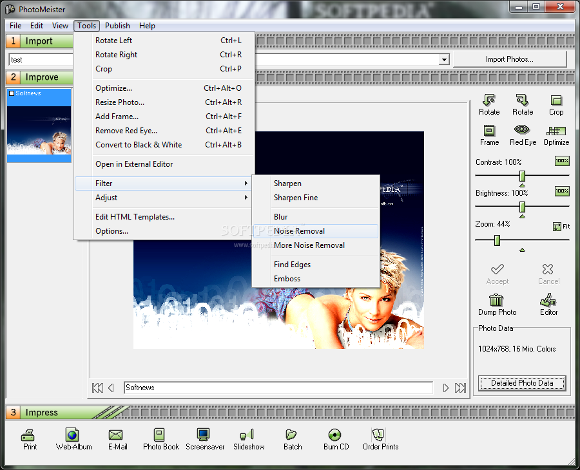Reset contrast with its 100% icon
580x470 pixels.
(562, 161)
